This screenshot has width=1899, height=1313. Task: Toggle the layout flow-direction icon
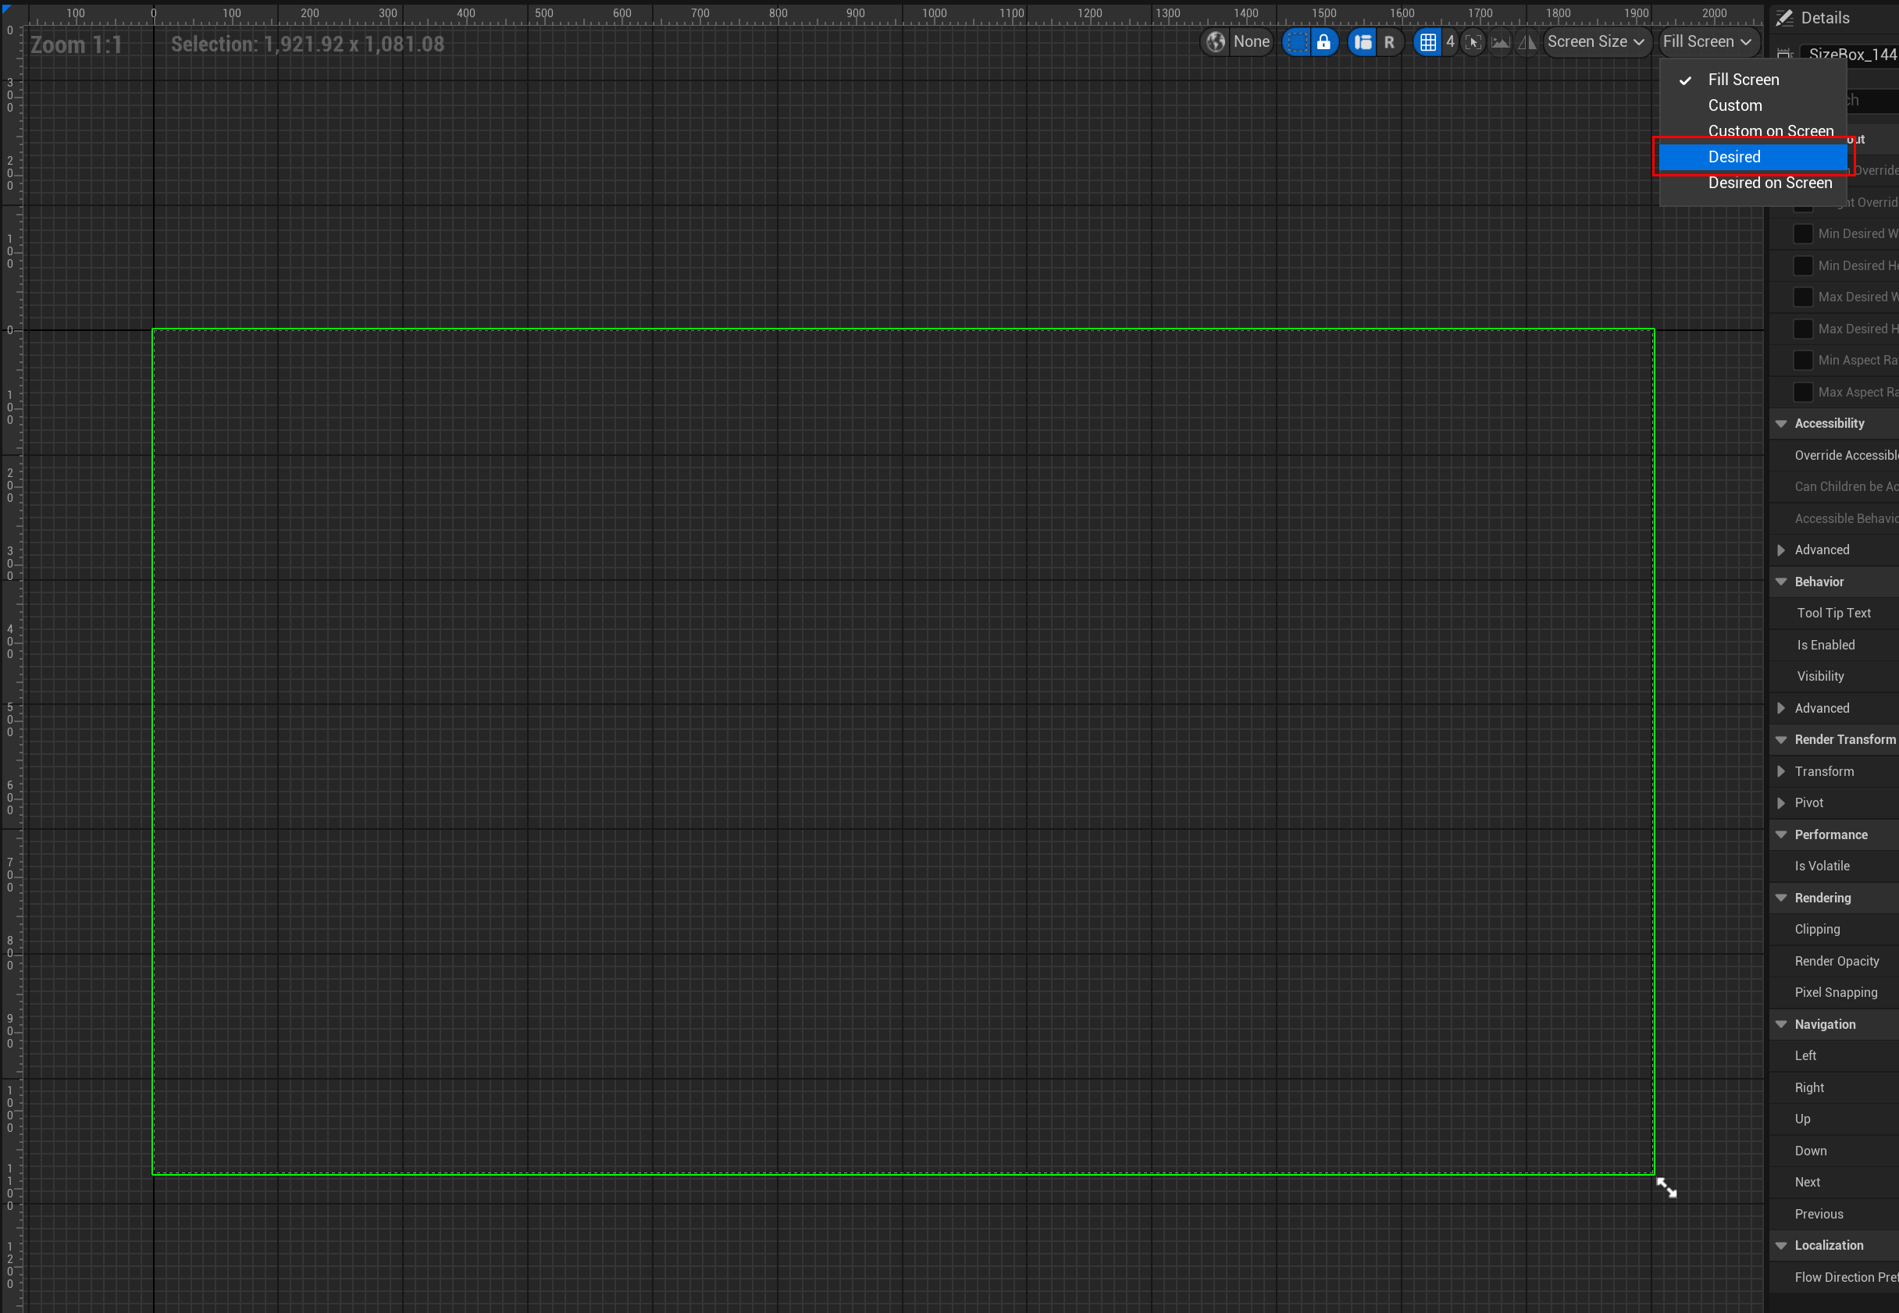click(x=1363, y=42)
